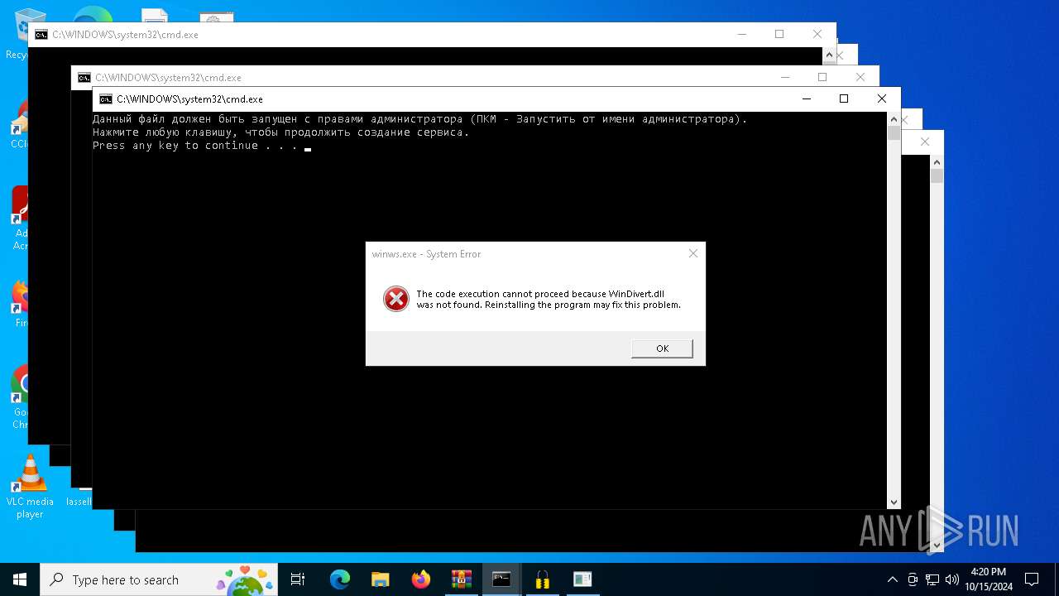This screenshot has height=596, width=1059.
Task: Close the second cmd.exe window behind front
Action: pyautogui.click(x=860, y=77)
